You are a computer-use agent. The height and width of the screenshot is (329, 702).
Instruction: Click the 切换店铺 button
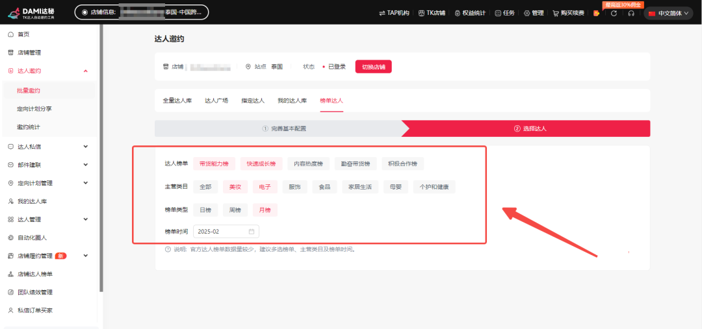tap(373, 67)
